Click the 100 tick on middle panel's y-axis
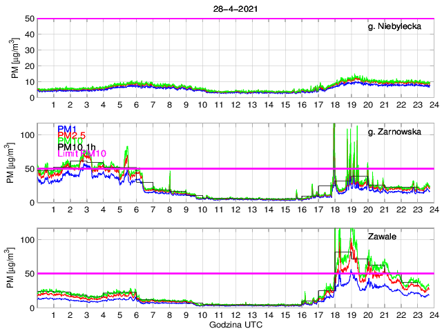This screenshot has width=442, height=331. click(x=26, y=134)
